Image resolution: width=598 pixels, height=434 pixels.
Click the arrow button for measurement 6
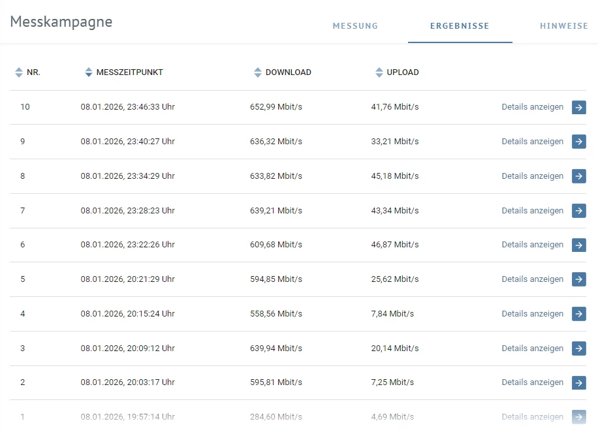coord(579,245)
